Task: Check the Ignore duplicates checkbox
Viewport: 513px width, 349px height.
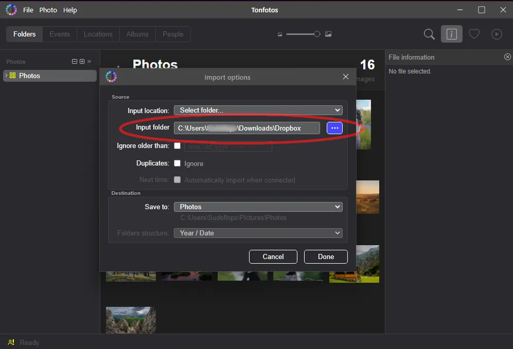Action: [177, 163]
